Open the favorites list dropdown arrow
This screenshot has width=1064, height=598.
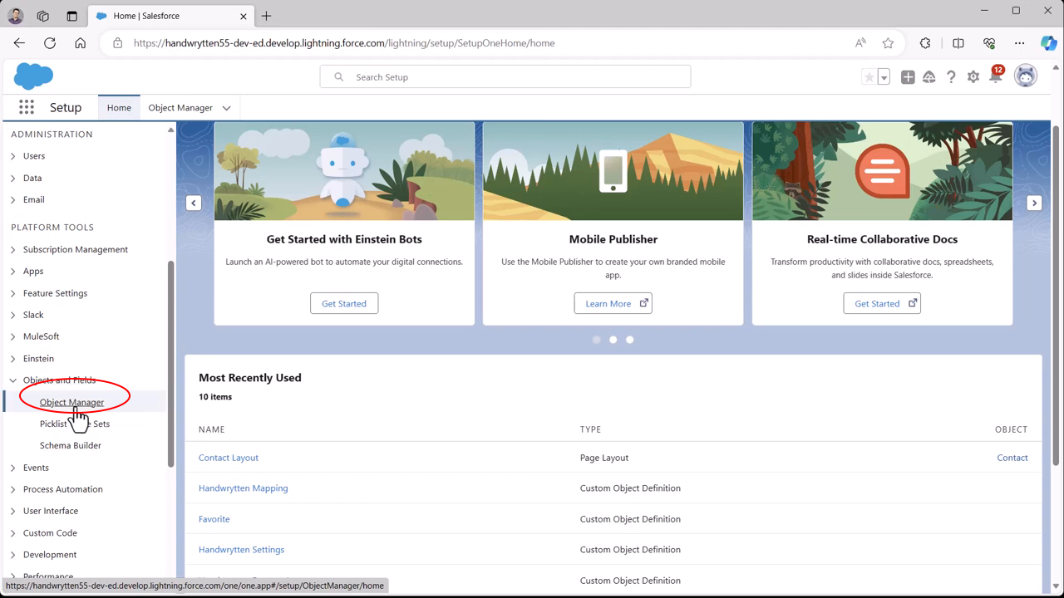884,77
